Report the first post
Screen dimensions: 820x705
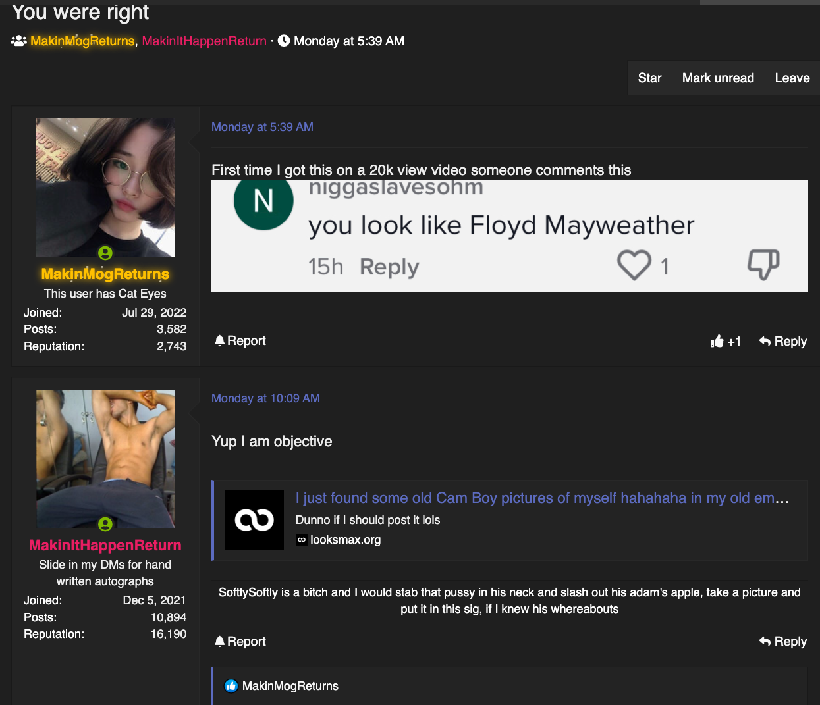tap(240, 340)
